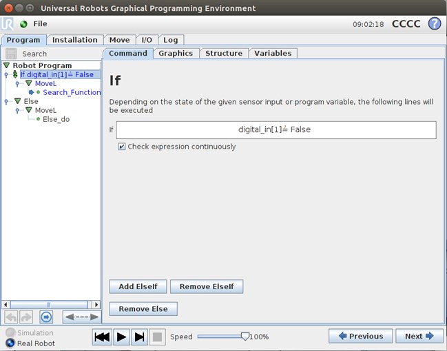
Task: Open the Structure tab
Action: tap(224, 53)
